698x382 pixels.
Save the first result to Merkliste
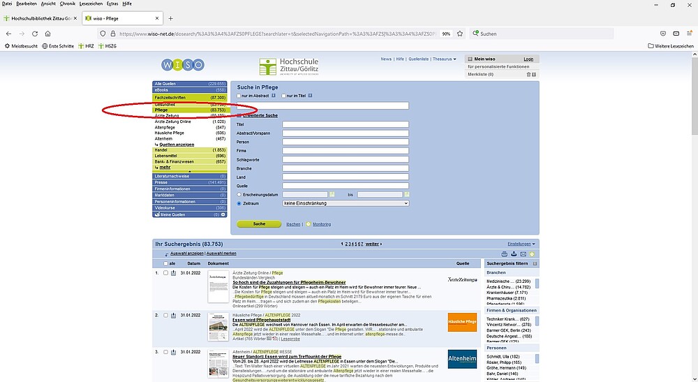(174, 273)
